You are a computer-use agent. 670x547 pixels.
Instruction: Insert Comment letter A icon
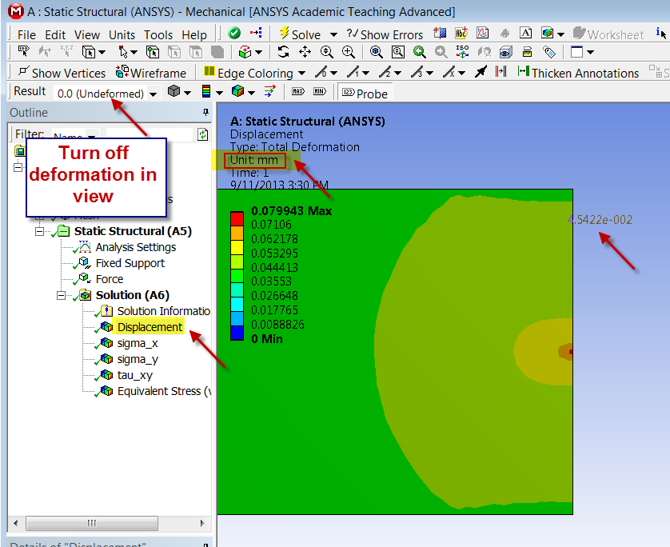click(525, 33)
